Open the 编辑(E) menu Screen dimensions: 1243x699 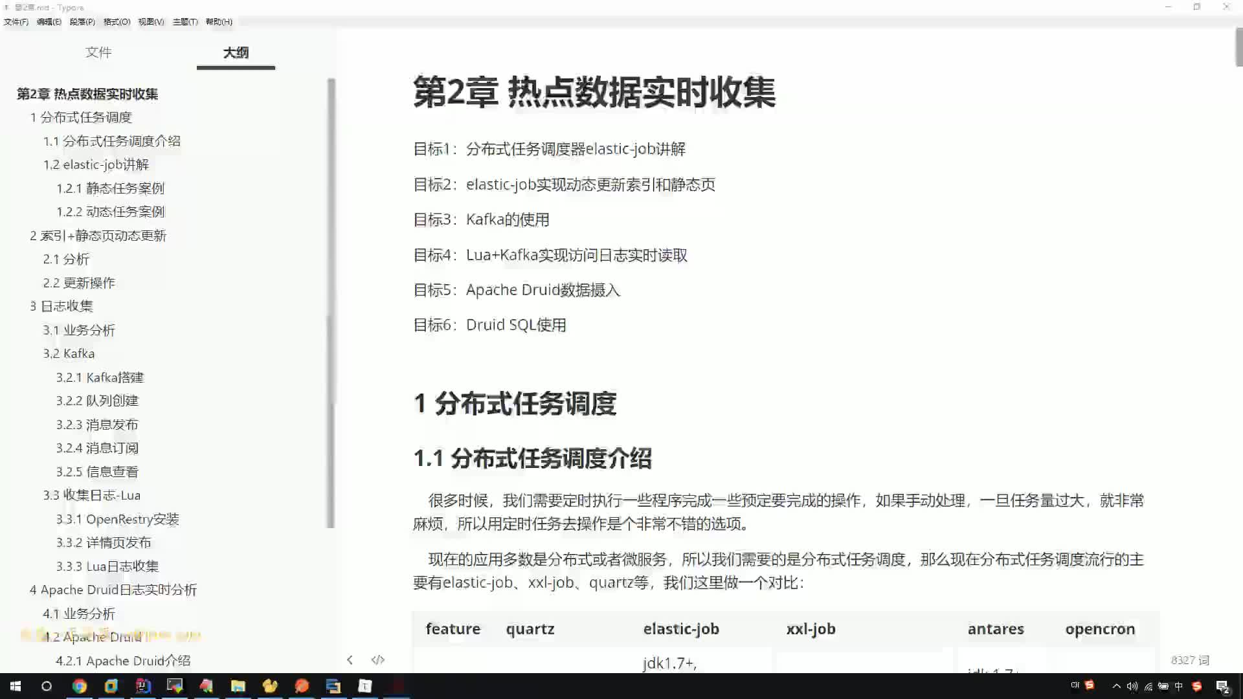pos(49,21)
